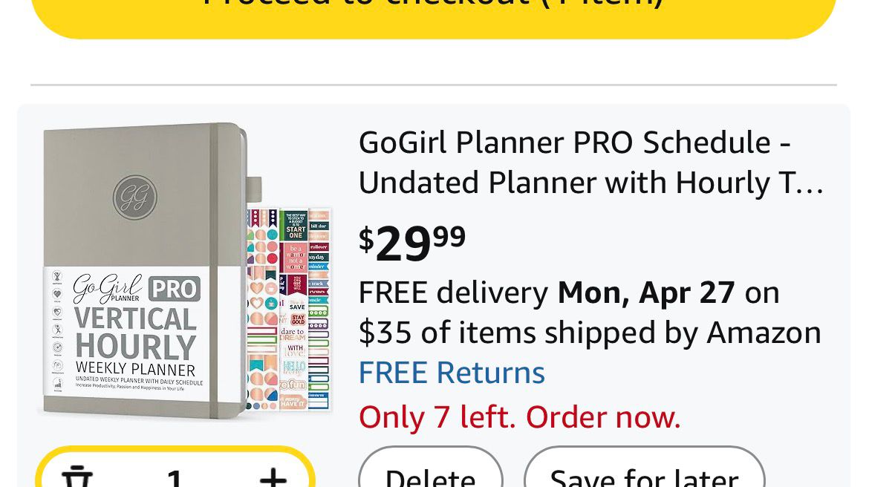Click the FREE delivery text
The width and height of the screenshot is (869, 487).
(x=453, y=292)
